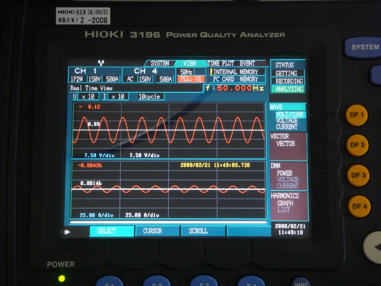Click the -8.12 voltage cursor value
This screenshot has width=381, height=286.
click(90, 107)
